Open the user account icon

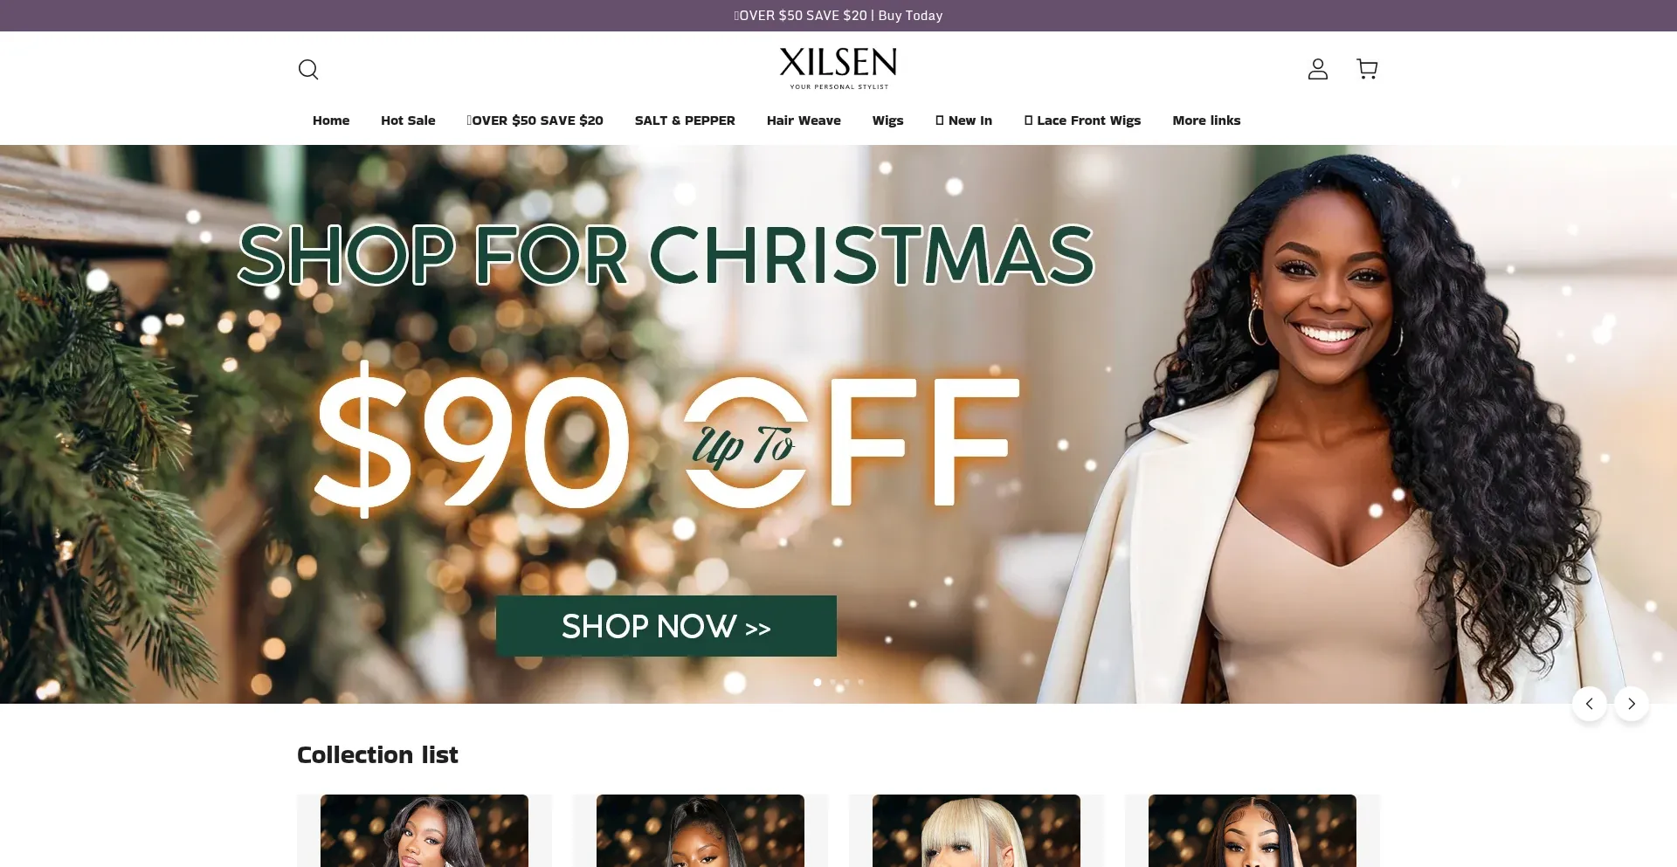pyautogui.click(x=1317, y=69)
